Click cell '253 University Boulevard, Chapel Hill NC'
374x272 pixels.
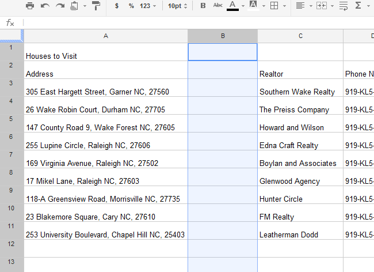[106, 231]
